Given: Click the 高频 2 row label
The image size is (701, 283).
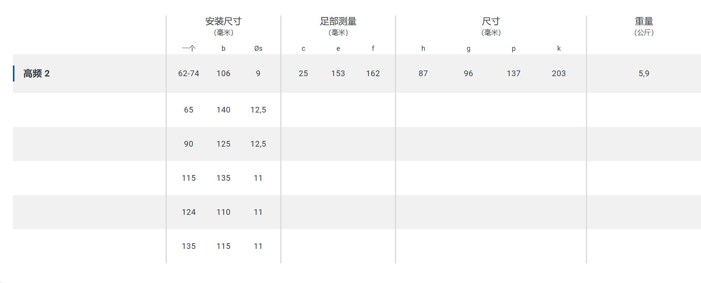Looking at the screenshot, I should coord(36,73).
